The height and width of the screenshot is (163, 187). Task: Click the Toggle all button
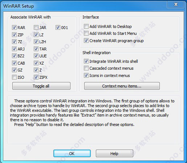(x=41, y=86)
